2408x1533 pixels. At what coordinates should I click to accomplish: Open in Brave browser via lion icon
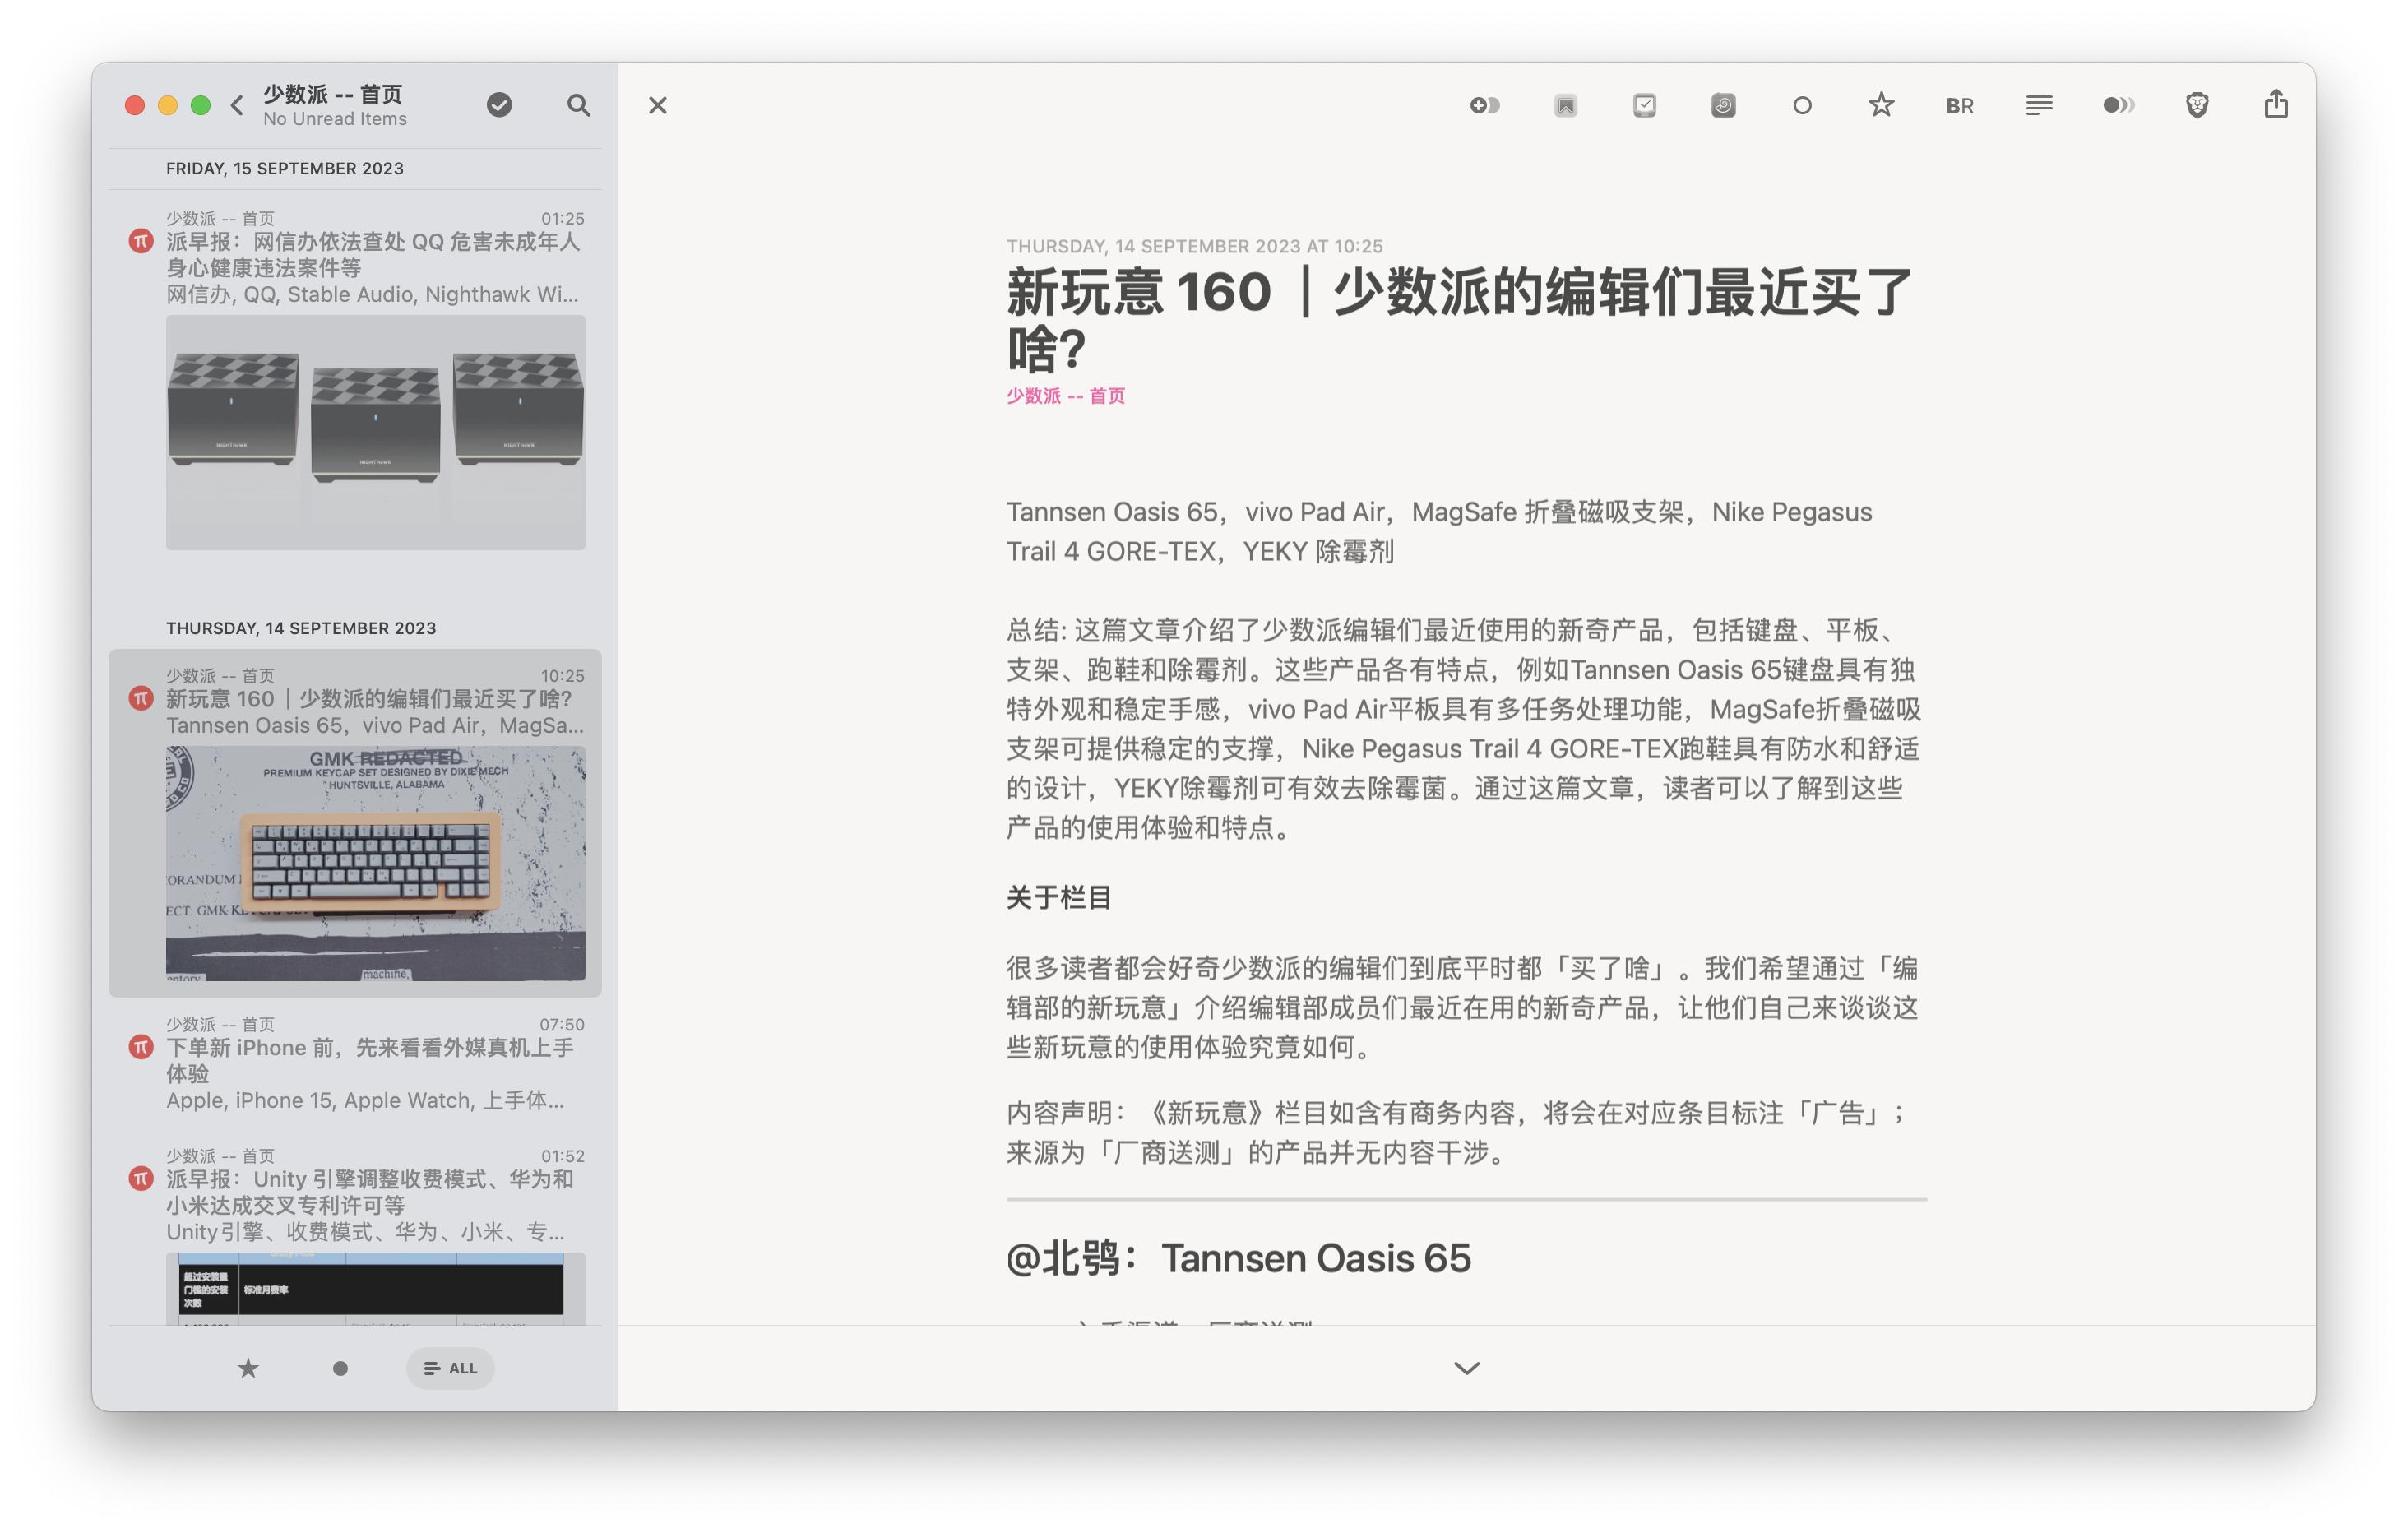click(x=2196, y=105)
